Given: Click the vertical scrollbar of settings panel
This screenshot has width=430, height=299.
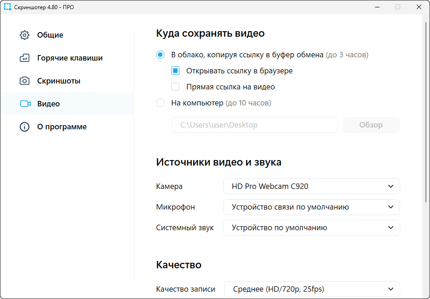Looking at the screenshot, I should (426, 112).
